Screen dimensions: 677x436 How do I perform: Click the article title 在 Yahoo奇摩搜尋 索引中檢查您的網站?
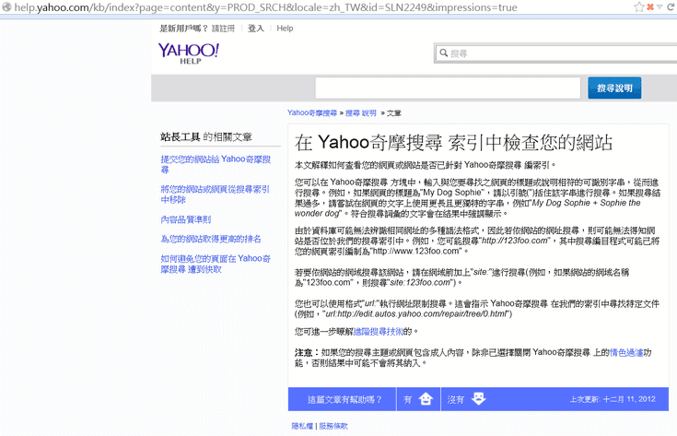(x=453, y=143)
